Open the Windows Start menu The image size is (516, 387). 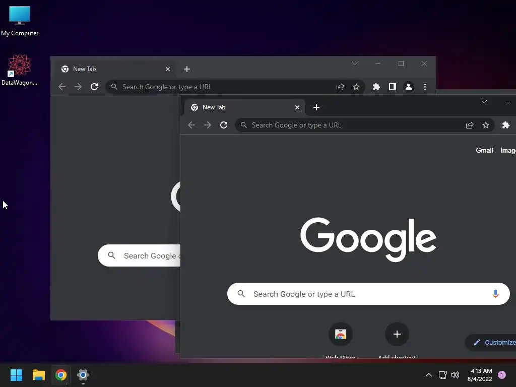point(16,375)
